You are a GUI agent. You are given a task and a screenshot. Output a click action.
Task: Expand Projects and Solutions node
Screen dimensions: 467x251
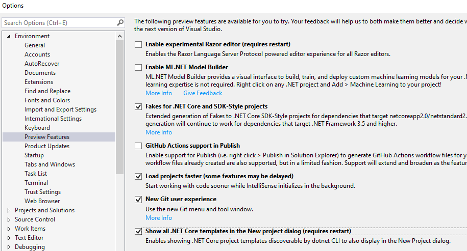(x=9, y=210)
